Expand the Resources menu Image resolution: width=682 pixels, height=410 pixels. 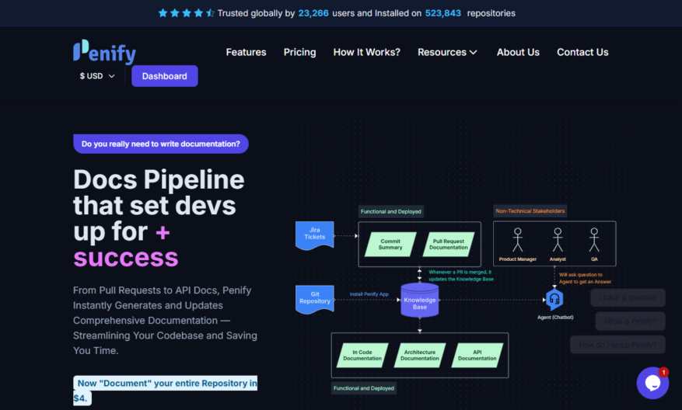pos(448,52)
